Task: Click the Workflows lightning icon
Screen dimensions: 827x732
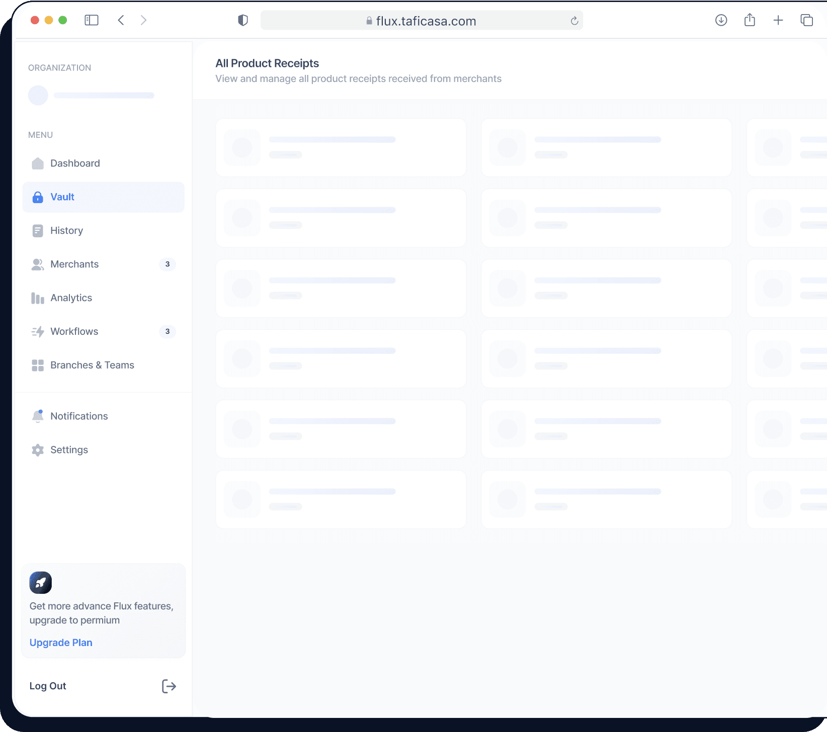Action: (38, 332)
